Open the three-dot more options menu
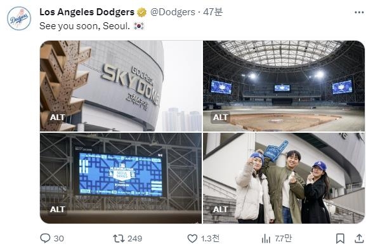The image size is (373, 249). (x=359, y=13)
